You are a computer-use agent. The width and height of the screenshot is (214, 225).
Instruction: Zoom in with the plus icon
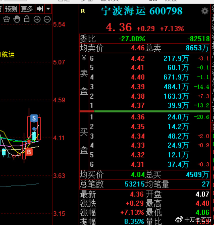37,19
